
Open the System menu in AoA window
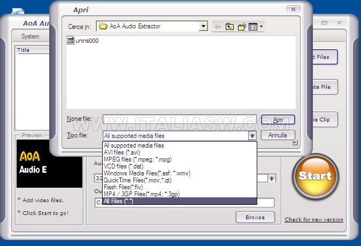click(30, 36)
